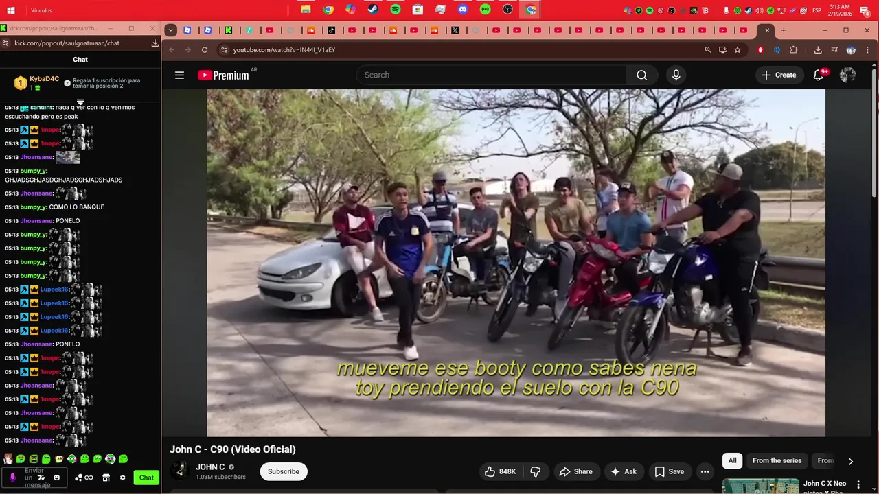Reload the YouTube page
The width and height of the screenshot is (879, 494).
pos(205,50)
